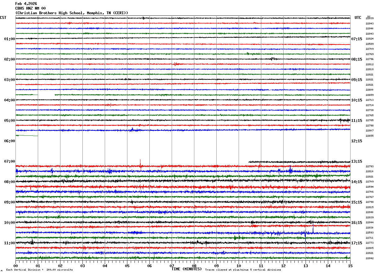Click the 10:15 UTC time label
375x274 pixels.
pyautogui.click(x=357, y=100)
